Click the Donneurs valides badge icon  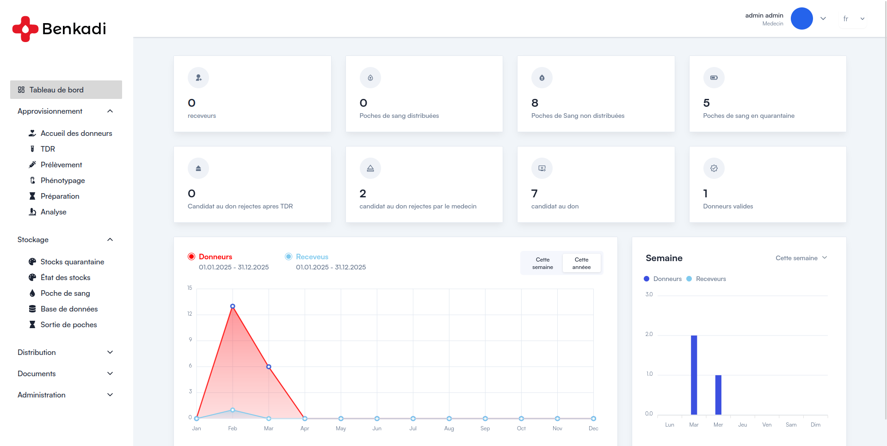click(714, 168)
